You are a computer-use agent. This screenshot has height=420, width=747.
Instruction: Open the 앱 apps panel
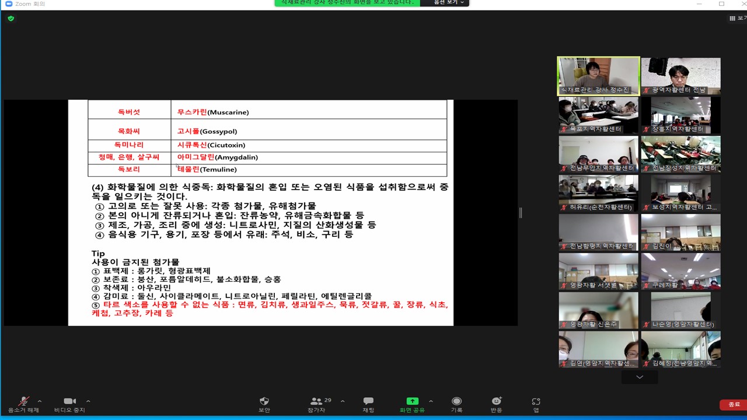pos(536,404)
